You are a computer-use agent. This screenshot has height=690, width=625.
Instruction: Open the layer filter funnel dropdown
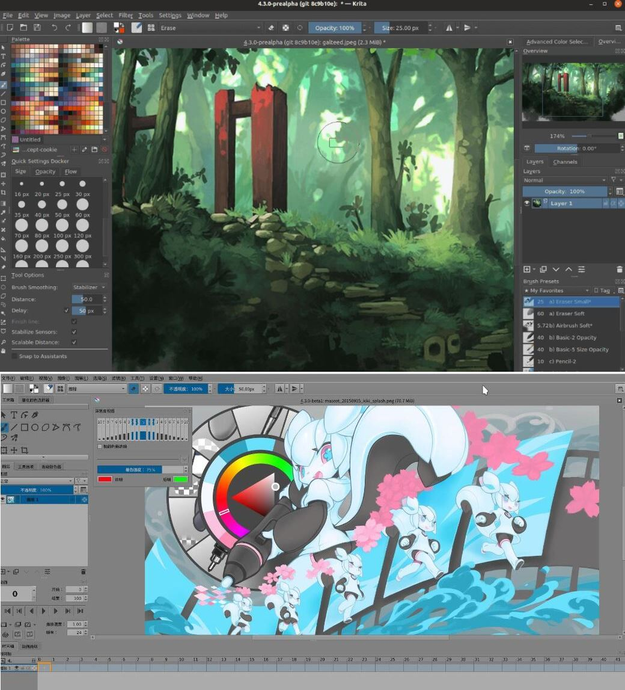[616, 179]
